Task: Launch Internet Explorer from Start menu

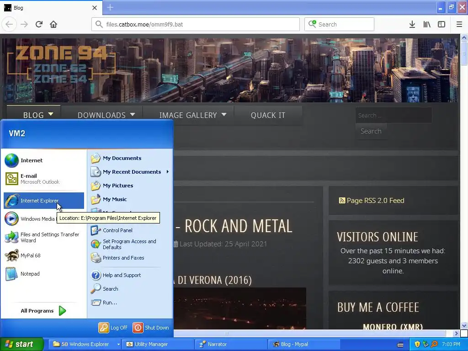Action: coord(44,201)
